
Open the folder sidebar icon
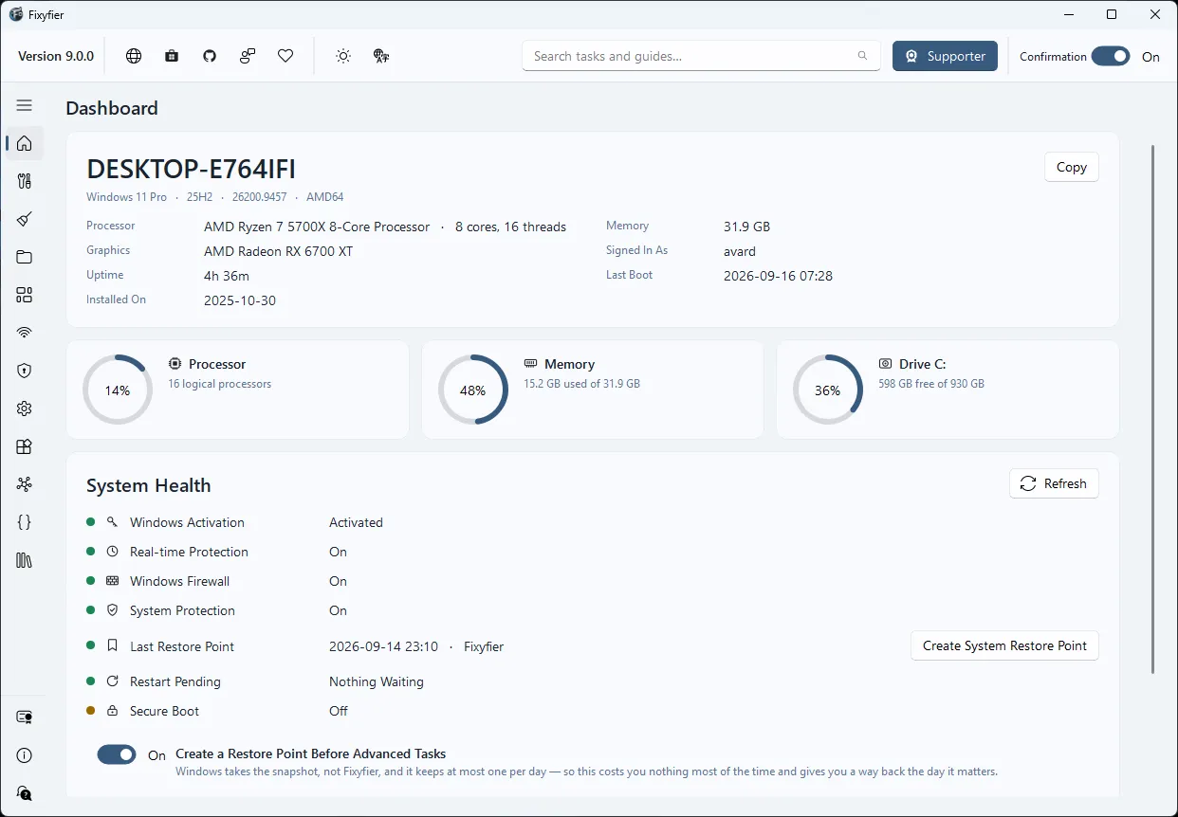click(x=25, y=257)
